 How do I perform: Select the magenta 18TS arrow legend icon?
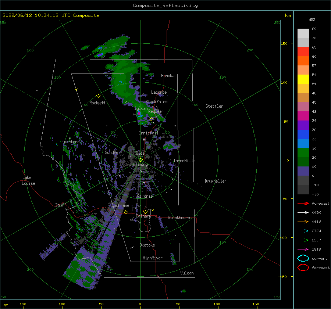point(303,249)
